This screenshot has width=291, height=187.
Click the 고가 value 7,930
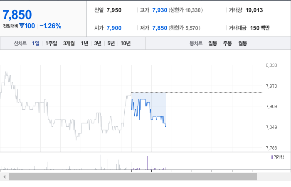point(160,10)
